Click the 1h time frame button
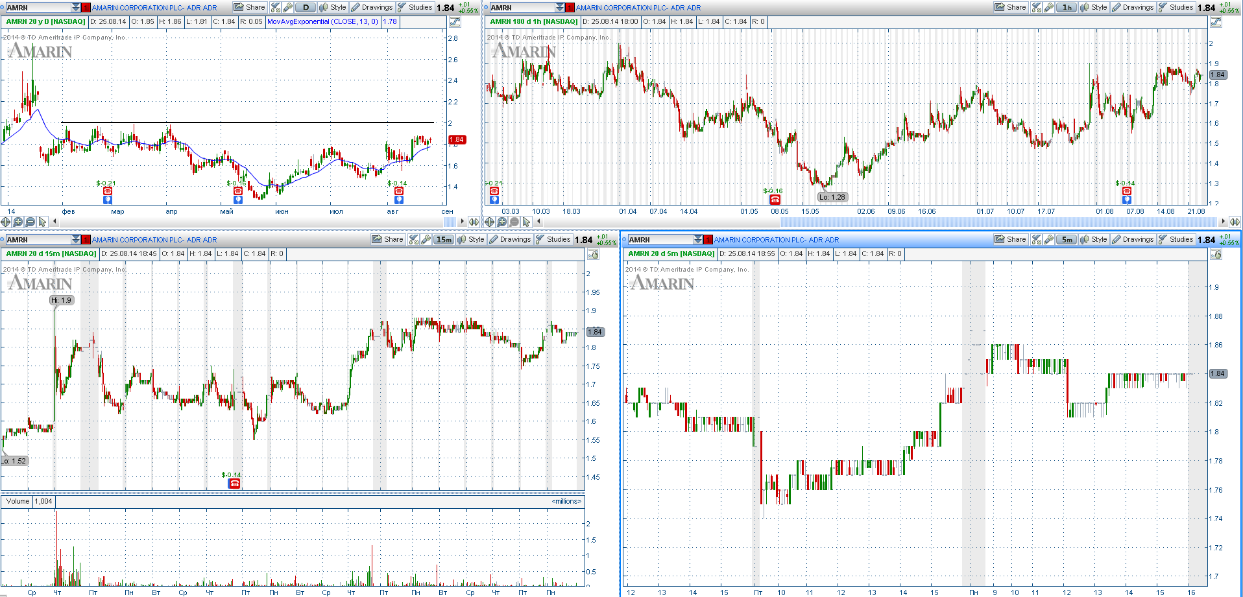This screenshot has width=1243, height=597. click(x=1067, y=7)
